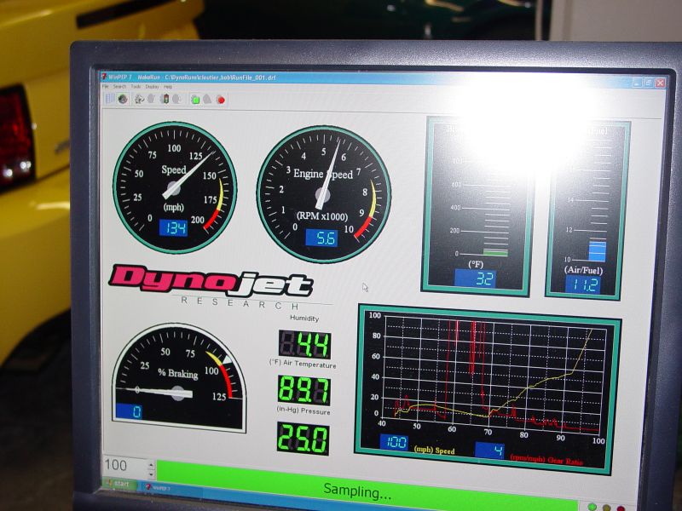Click the traffic light toolbar icon
This screenshot has width=682, height=511.
(x=165, y=99)
